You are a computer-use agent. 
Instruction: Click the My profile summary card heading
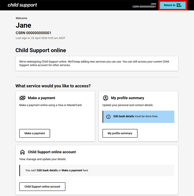[x=127, y=98]
